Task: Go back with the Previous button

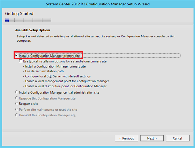Action: tap(126, 138)
